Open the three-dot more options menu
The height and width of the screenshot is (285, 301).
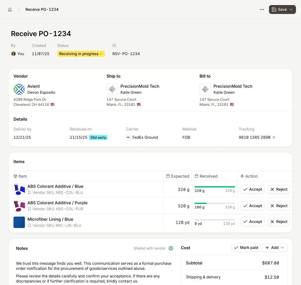coord(262,9)
